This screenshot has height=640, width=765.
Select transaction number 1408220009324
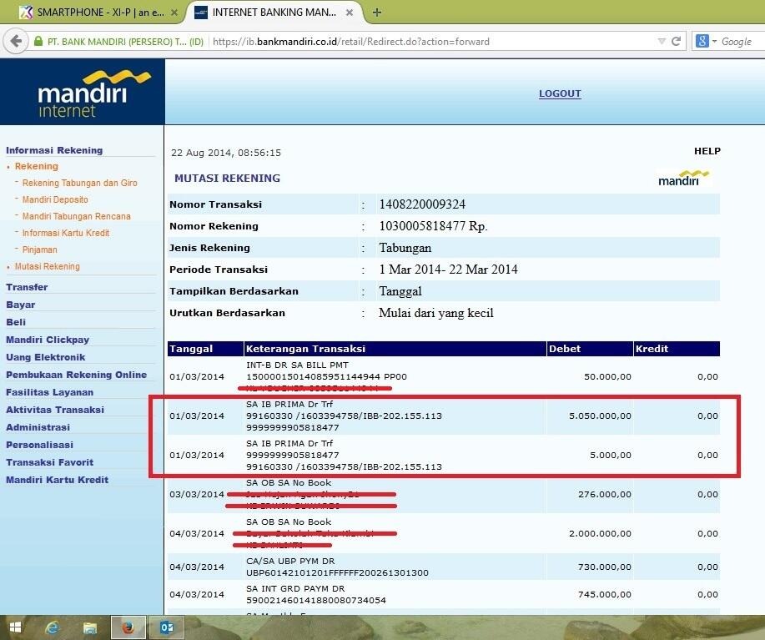(422, 204)
